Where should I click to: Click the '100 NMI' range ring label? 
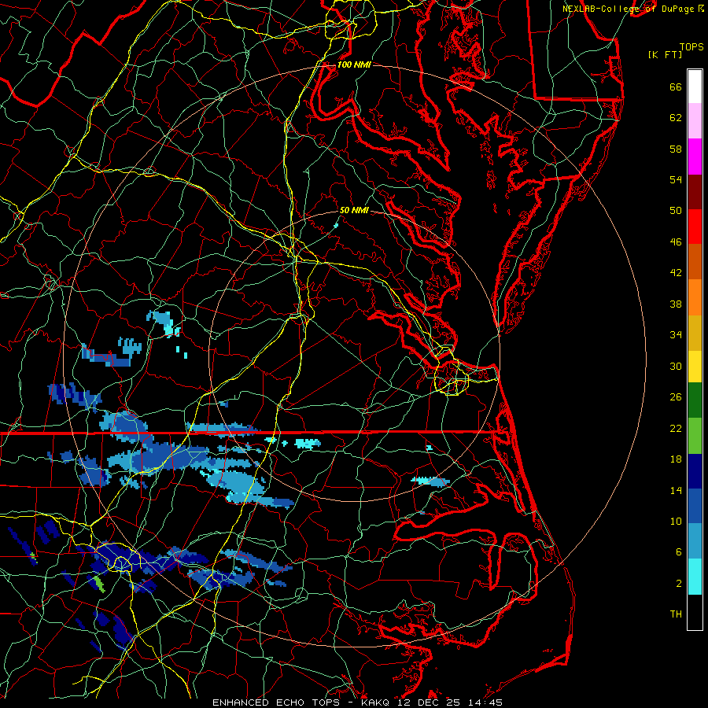click(354, 65)
